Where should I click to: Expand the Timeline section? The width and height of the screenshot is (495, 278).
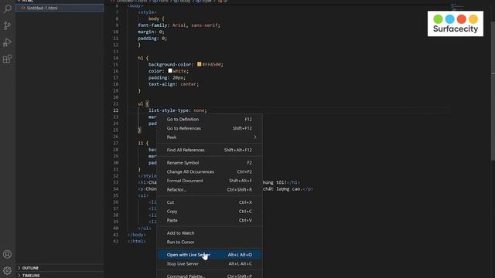click(x=60, y=275)
